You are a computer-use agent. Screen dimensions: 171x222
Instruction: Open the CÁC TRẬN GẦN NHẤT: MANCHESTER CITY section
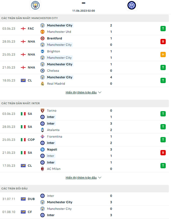click(x=85, y=18)
